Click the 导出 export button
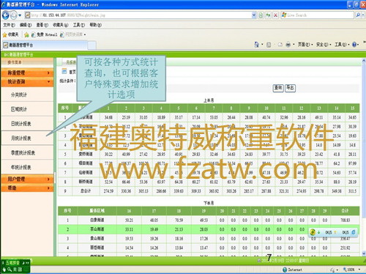The height and width of the screenshot is (274, 366). (290, 88)
